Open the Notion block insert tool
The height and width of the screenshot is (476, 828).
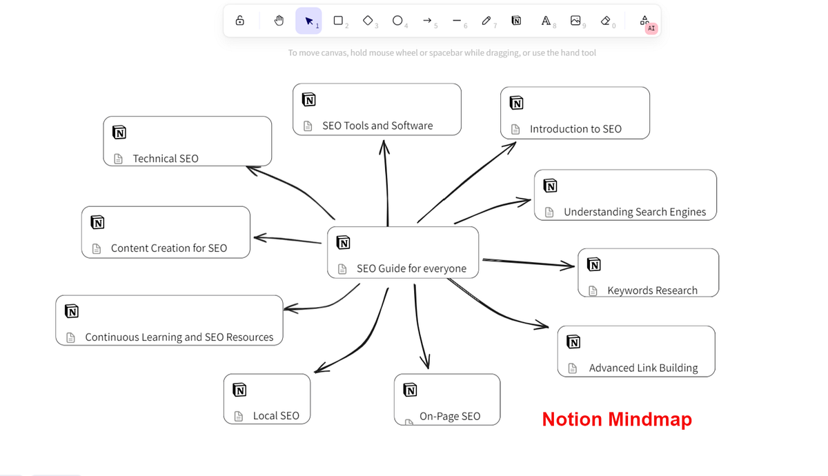point(516,21)
